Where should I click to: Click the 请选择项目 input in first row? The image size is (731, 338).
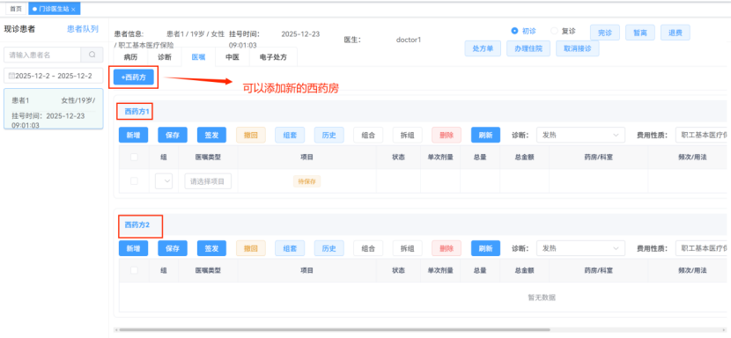click(208, 181)
